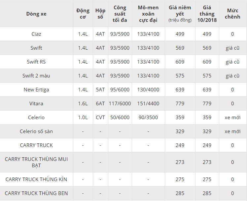
Task: Select the "Swift 2 màu" model cell
Action: (36, 76)
